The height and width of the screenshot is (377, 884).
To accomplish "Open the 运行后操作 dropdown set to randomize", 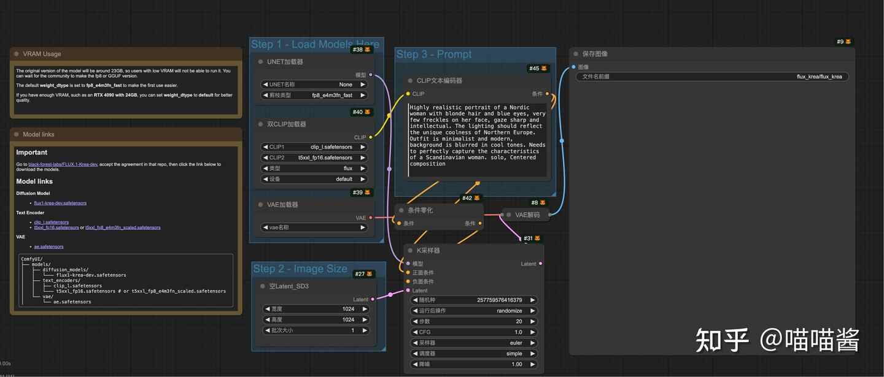I will tap(473, 311).
